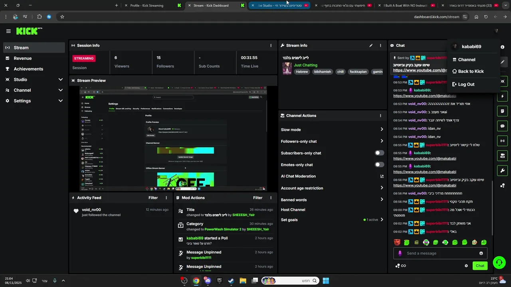Open chat settings gear icon
The height and width of the screenshot is (287, 511).
(466, 266)
